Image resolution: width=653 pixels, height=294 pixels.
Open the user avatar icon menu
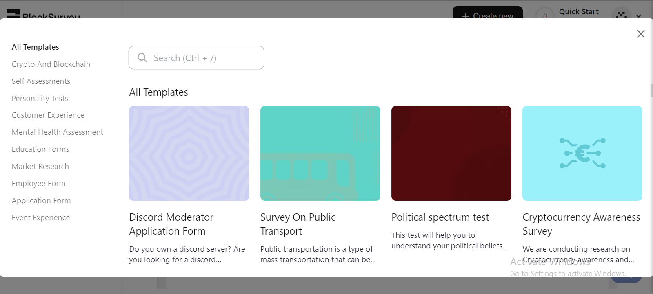[x=621, y=14]
